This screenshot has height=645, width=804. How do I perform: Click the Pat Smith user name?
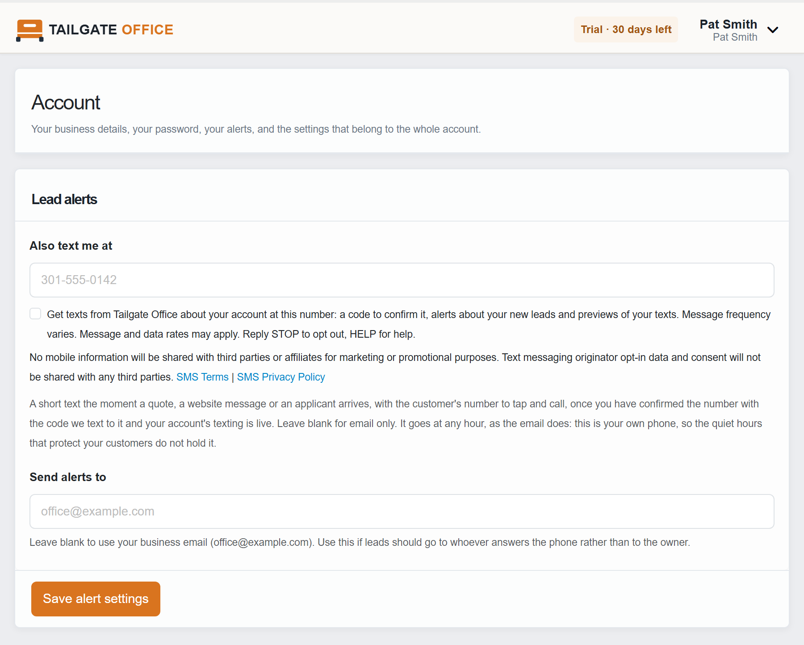pos(728,24)
